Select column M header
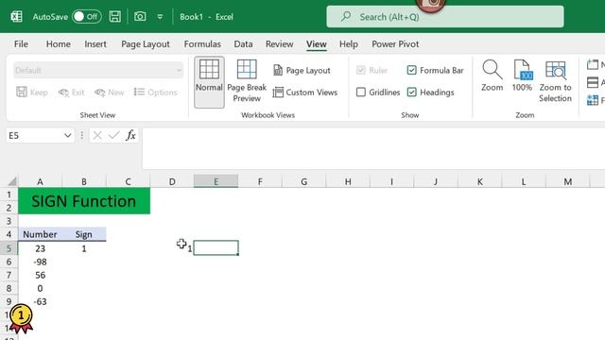 point(568,181)
